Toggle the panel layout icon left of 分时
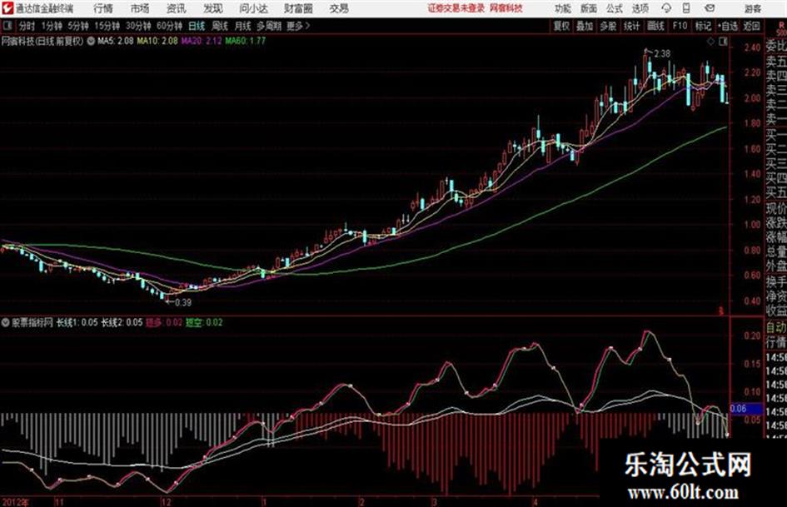This screenshot has width=787, height=507. (x=7, y=26)
